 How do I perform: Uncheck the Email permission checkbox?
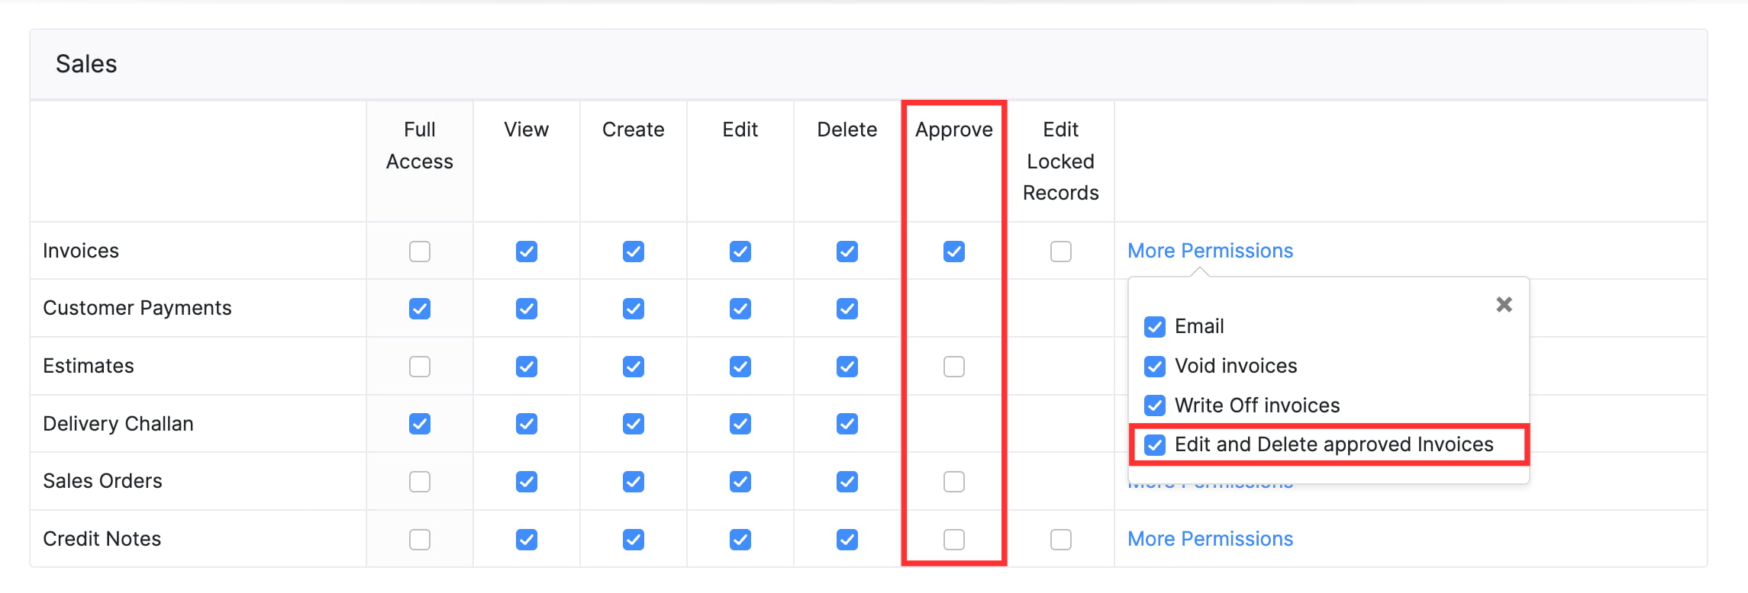(x=1155, y=327)
